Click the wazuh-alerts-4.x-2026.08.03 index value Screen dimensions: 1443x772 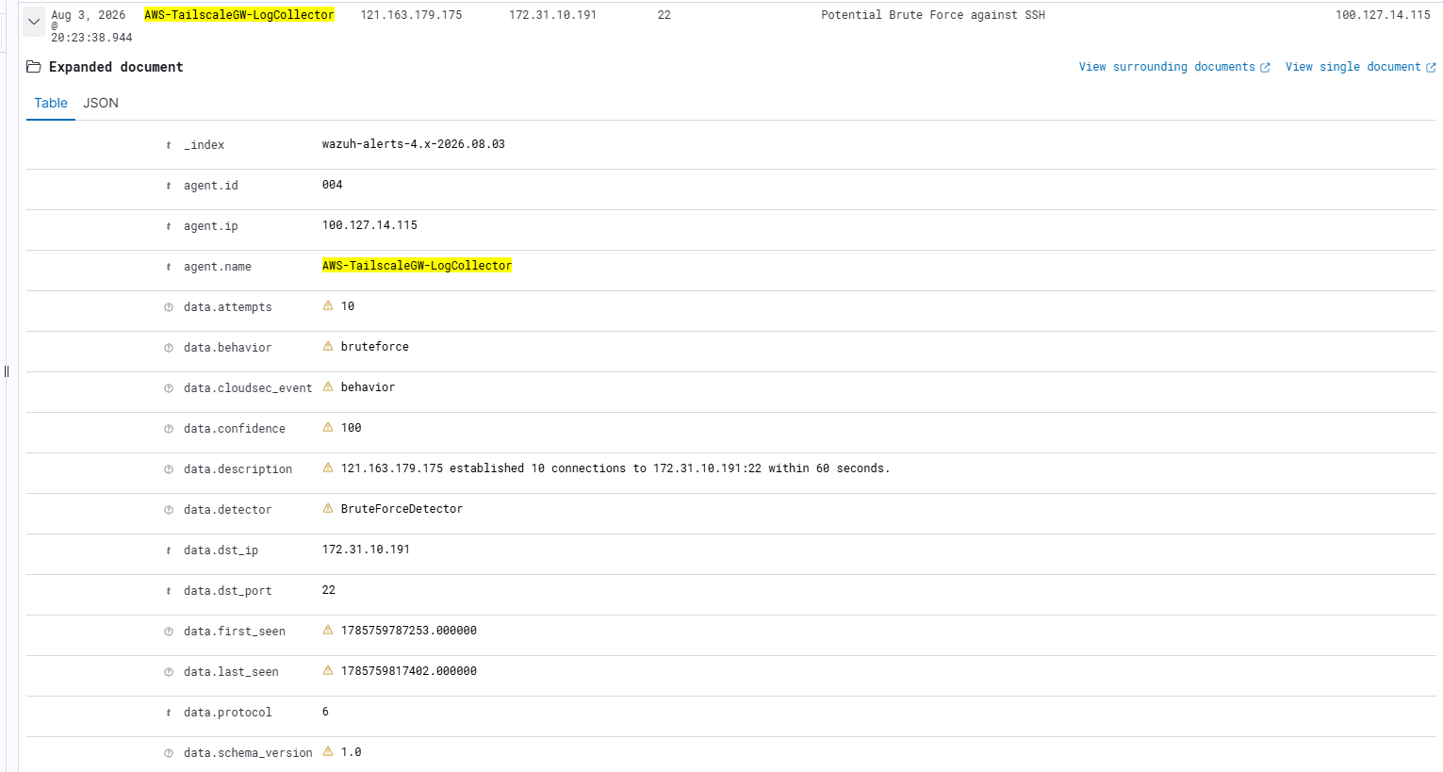point(414,144)
